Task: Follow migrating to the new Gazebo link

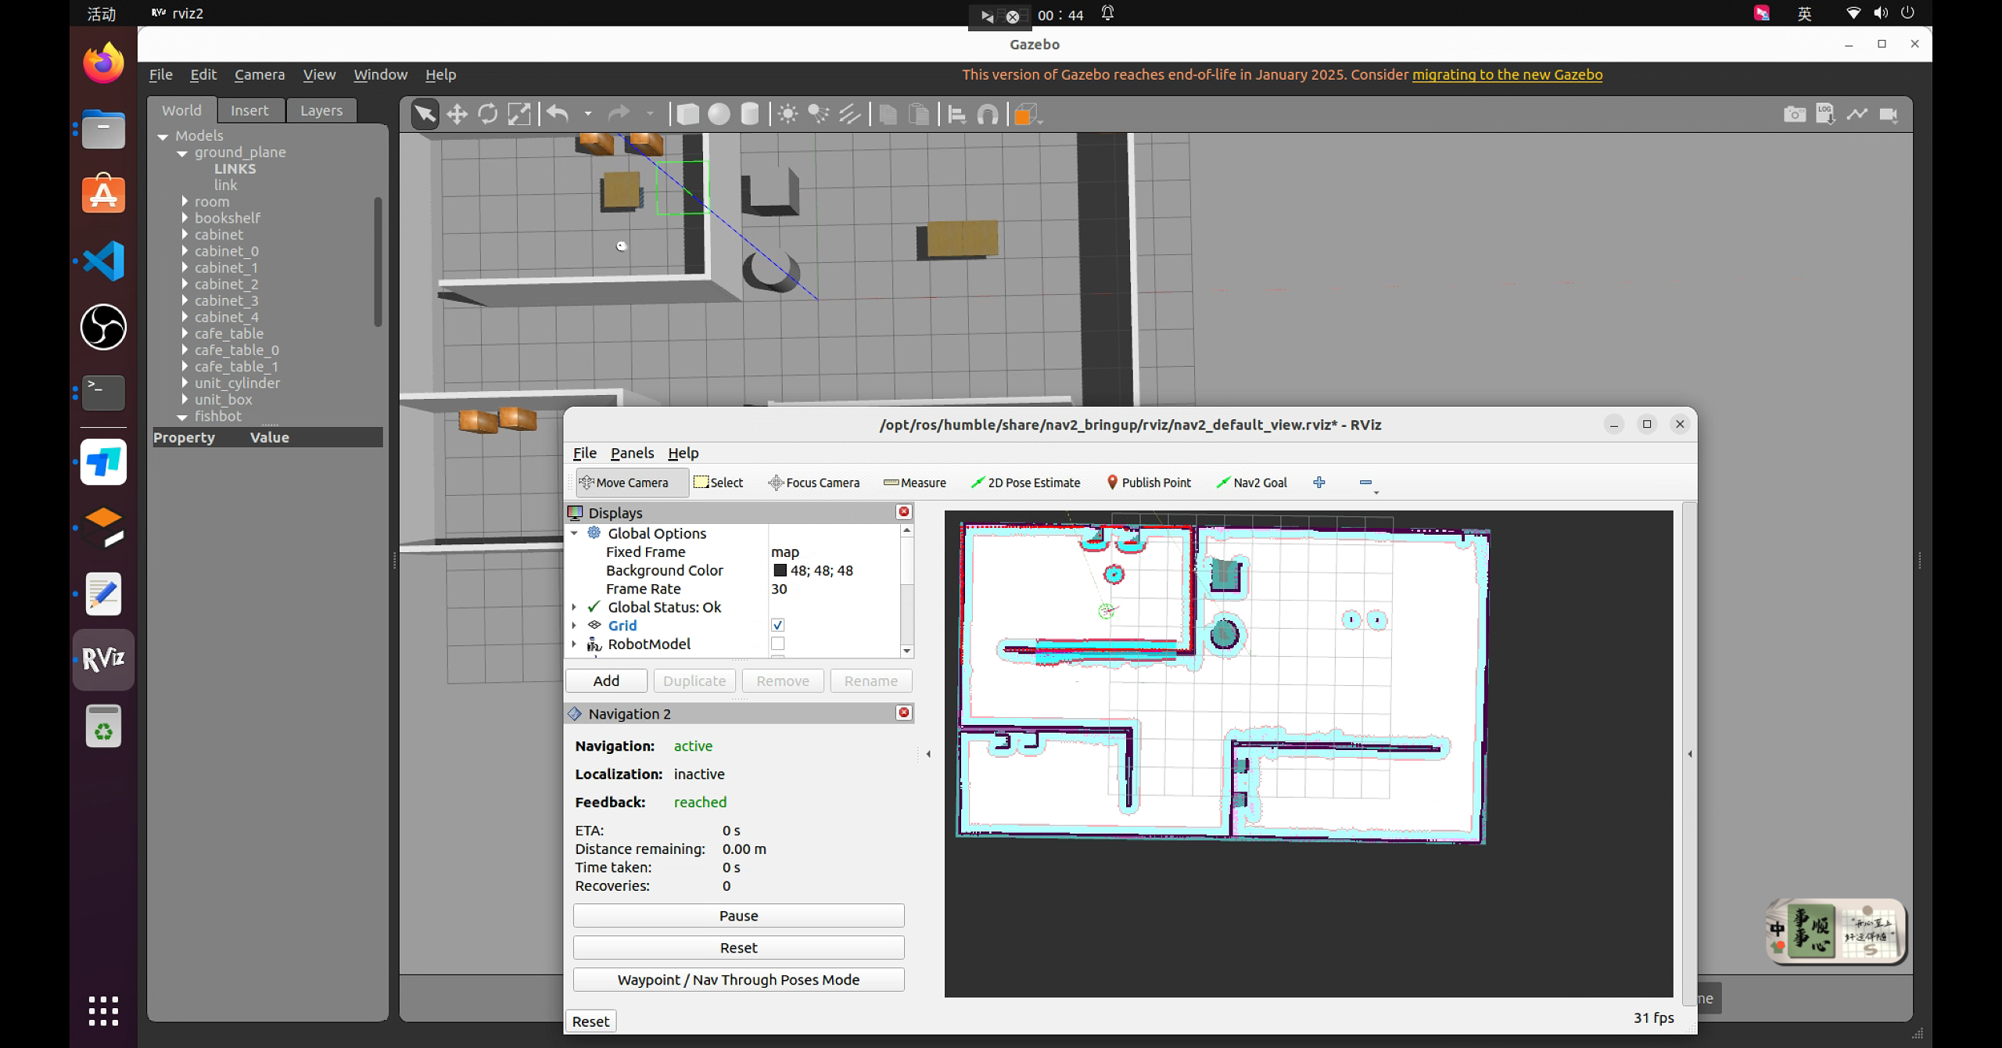Action: coord(1507,74)
